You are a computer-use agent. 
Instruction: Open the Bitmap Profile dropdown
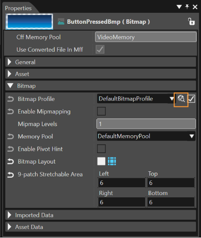tap(136, 99)
